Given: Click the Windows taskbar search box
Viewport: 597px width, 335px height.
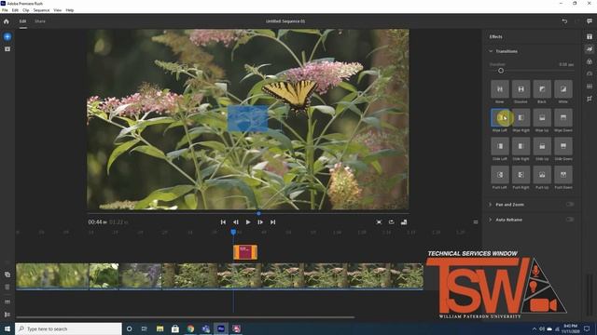Looking at the screenshot, I should pos(68,328).
